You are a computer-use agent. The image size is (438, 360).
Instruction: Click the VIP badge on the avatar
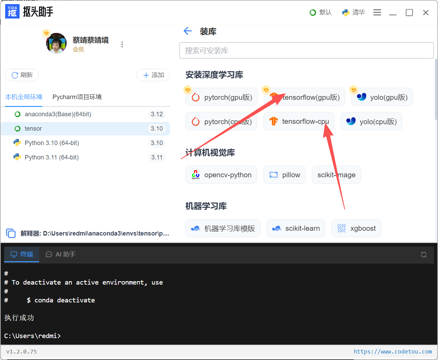click(46, 33)
